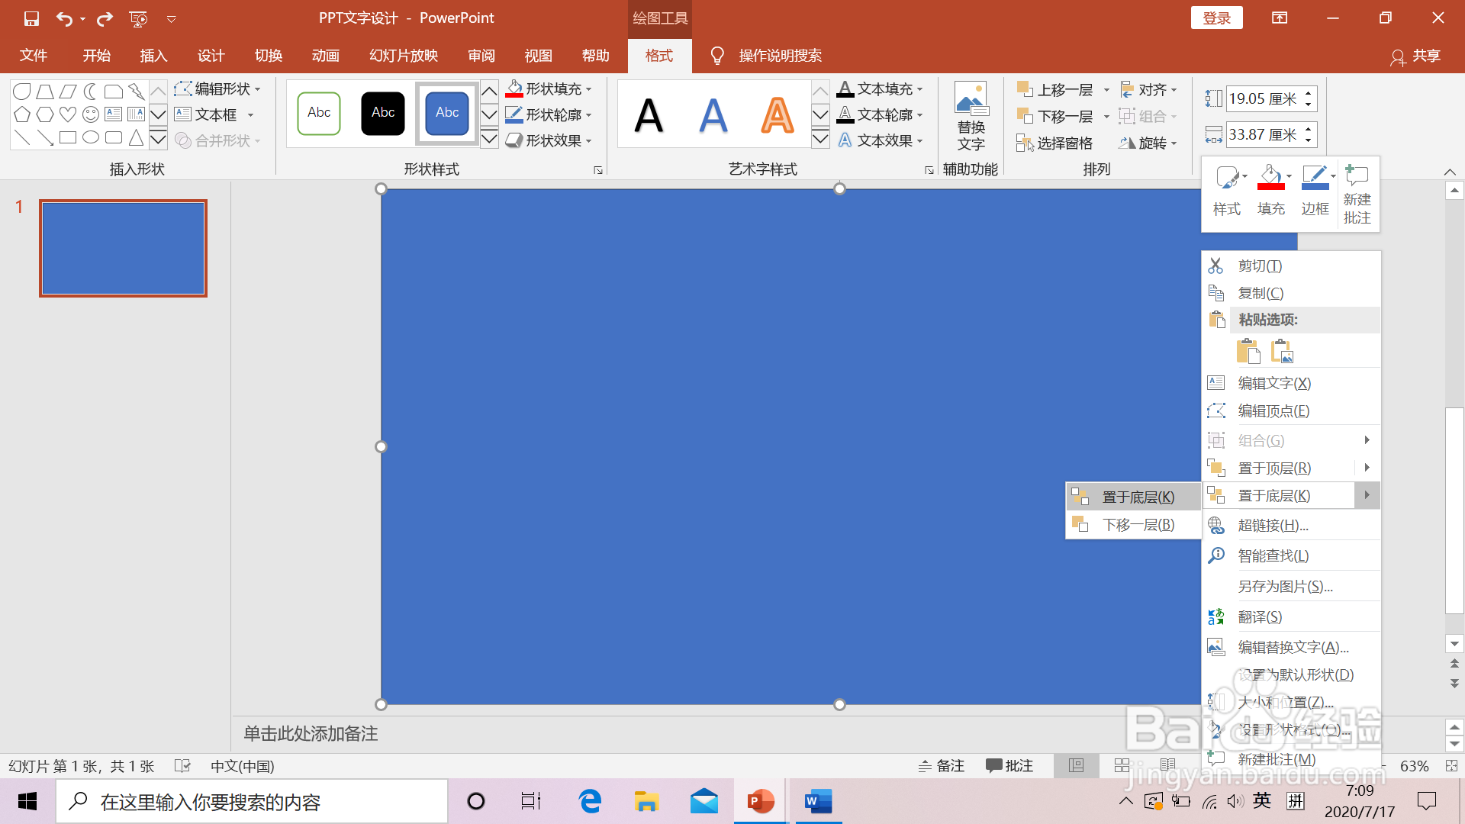Viewport: 1465px width, 824px height.
Task: Open the 形状效果 dropdown
Action: pos(549,140)
